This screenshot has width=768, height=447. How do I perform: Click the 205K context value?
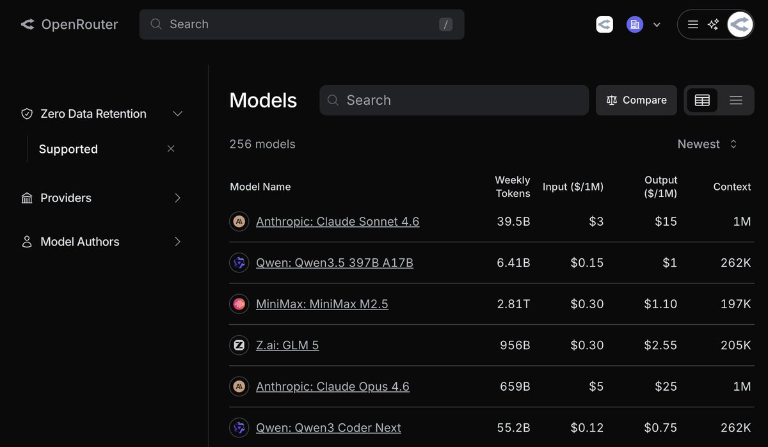(735, 345)
